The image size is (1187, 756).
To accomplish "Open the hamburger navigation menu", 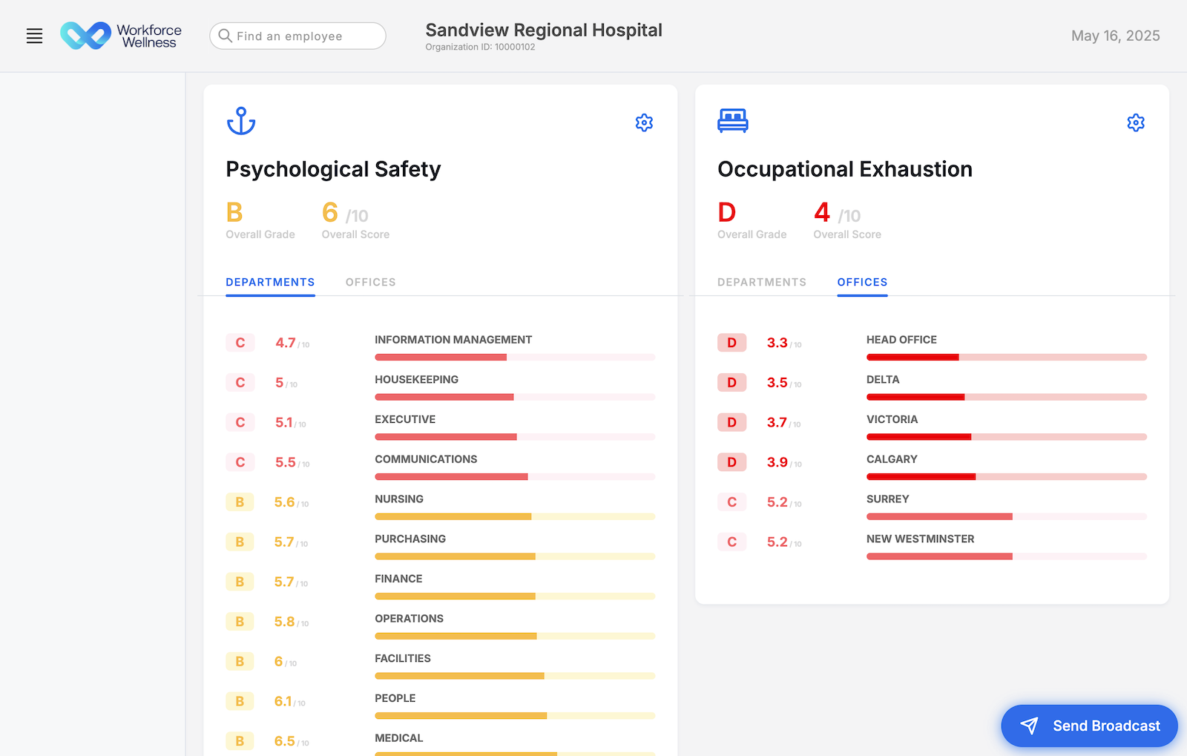I will click(34, 36).
